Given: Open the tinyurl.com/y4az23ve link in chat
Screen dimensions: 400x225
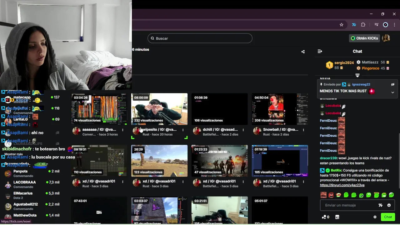Looking at the screenshot, I should (342, 185).
